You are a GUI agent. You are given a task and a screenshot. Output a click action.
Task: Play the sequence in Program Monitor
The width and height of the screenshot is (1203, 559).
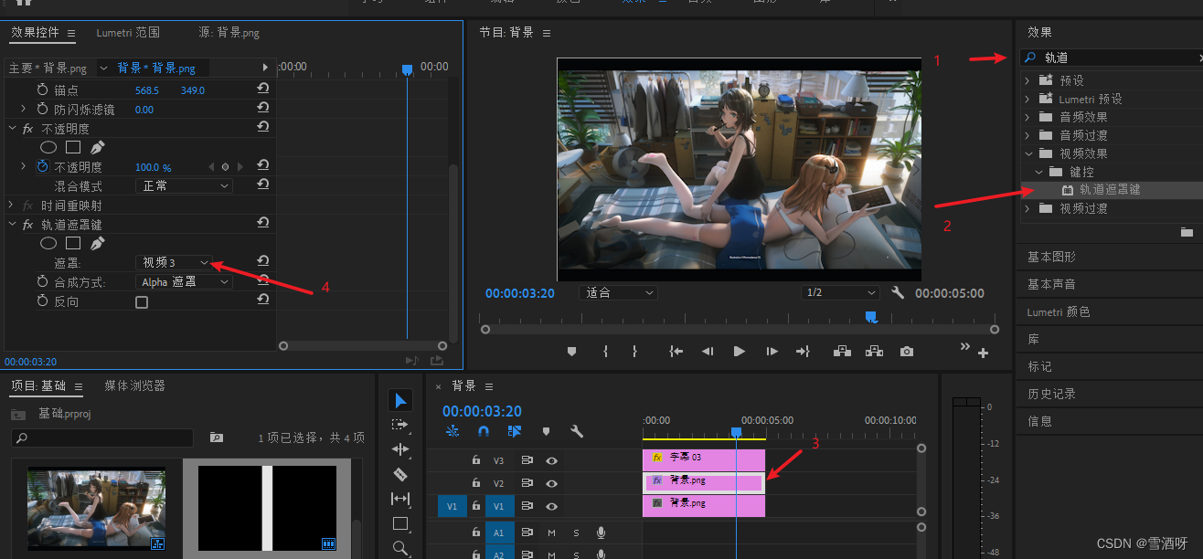pyautogui.click(x=739, y=352)
